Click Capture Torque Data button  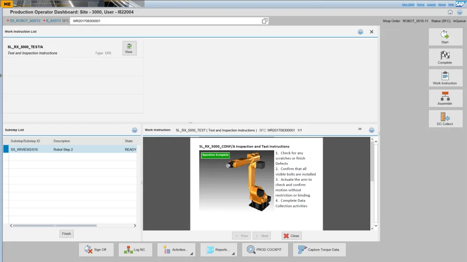(319, 250)
